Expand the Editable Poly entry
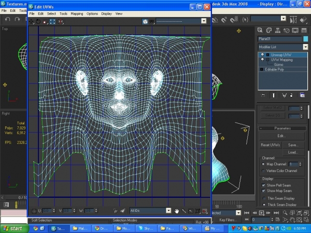Image resolution: width=311 pixels, height=233 pixels. [x=262, y=69]
